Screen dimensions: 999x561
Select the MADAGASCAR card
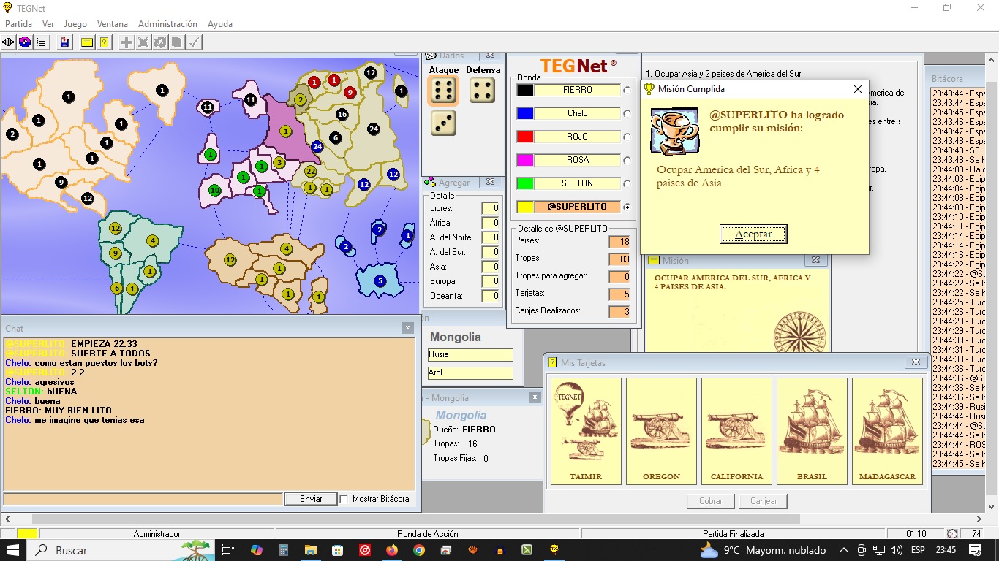click(887, 431)
